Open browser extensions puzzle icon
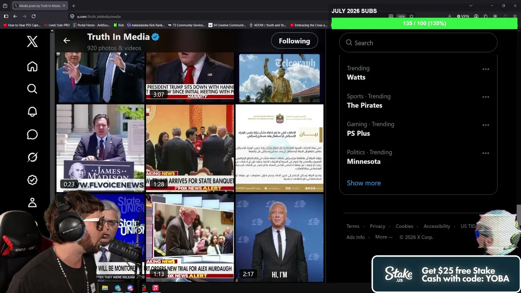521x293 pixels. click(x=486, y=16)
